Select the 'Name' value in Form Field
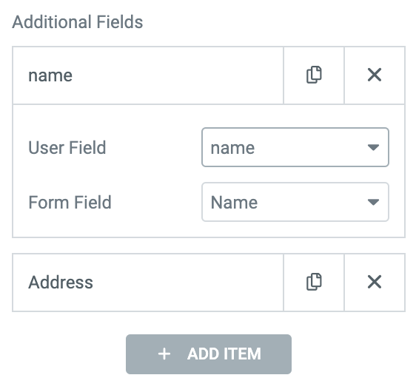The height and width of the screenshot is (392, 416). pos(234,203)
